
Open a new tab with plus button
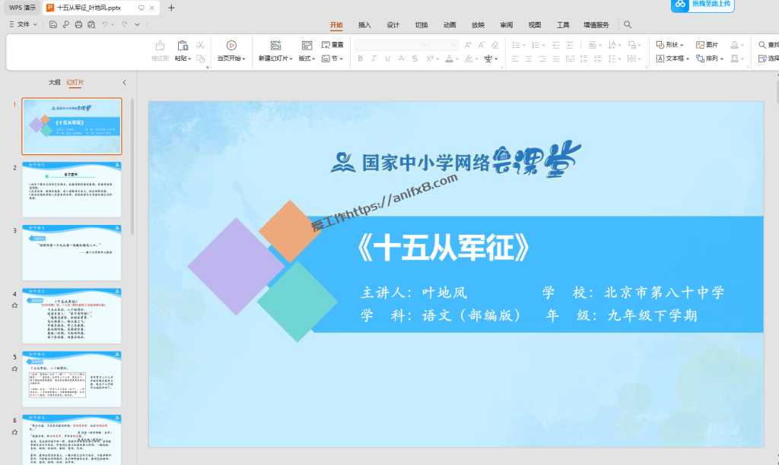pos(171,8)
